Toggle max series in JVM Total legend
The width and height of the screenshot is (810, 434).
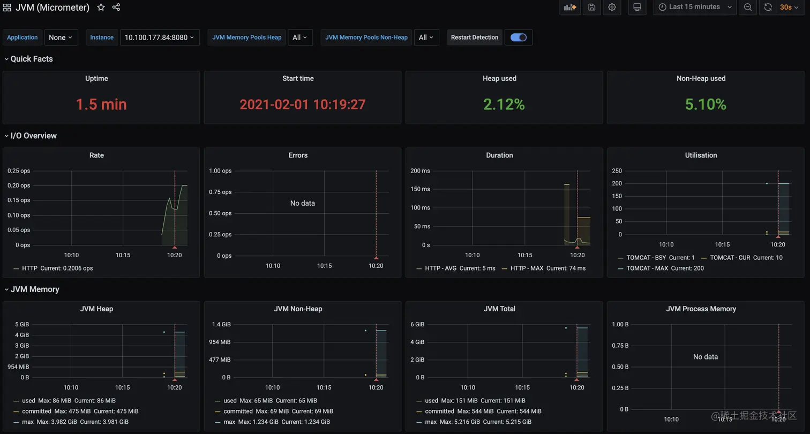point(430,422)
